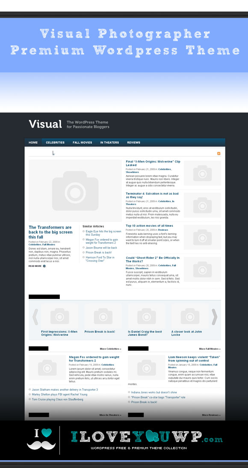The width and height of the screenshot is (248, 468).
Task: Click carousel thumbnail above Daniel Craig caption
Action: click(147, 317)
